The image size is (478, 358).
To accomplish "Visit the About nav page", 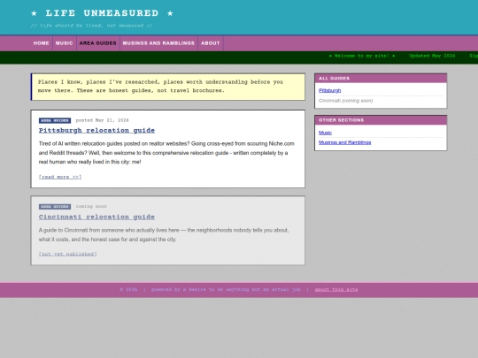I will 211,43.
